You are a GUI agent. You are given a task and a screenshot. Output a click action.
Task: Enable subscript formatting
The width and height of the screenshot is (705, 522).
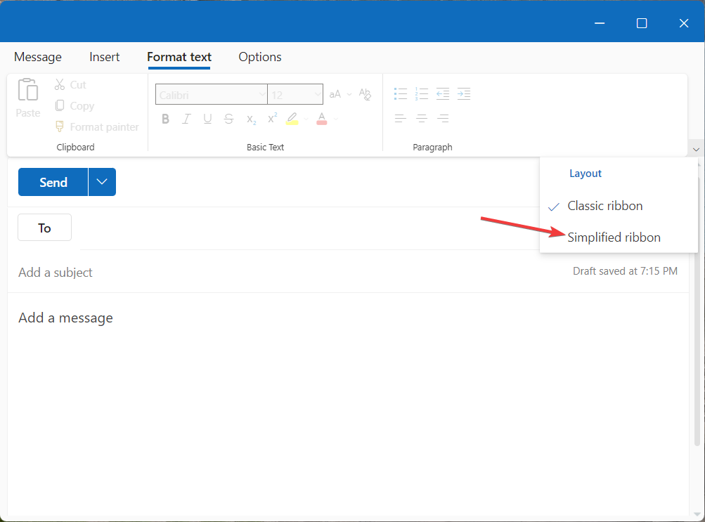(250, 118)
